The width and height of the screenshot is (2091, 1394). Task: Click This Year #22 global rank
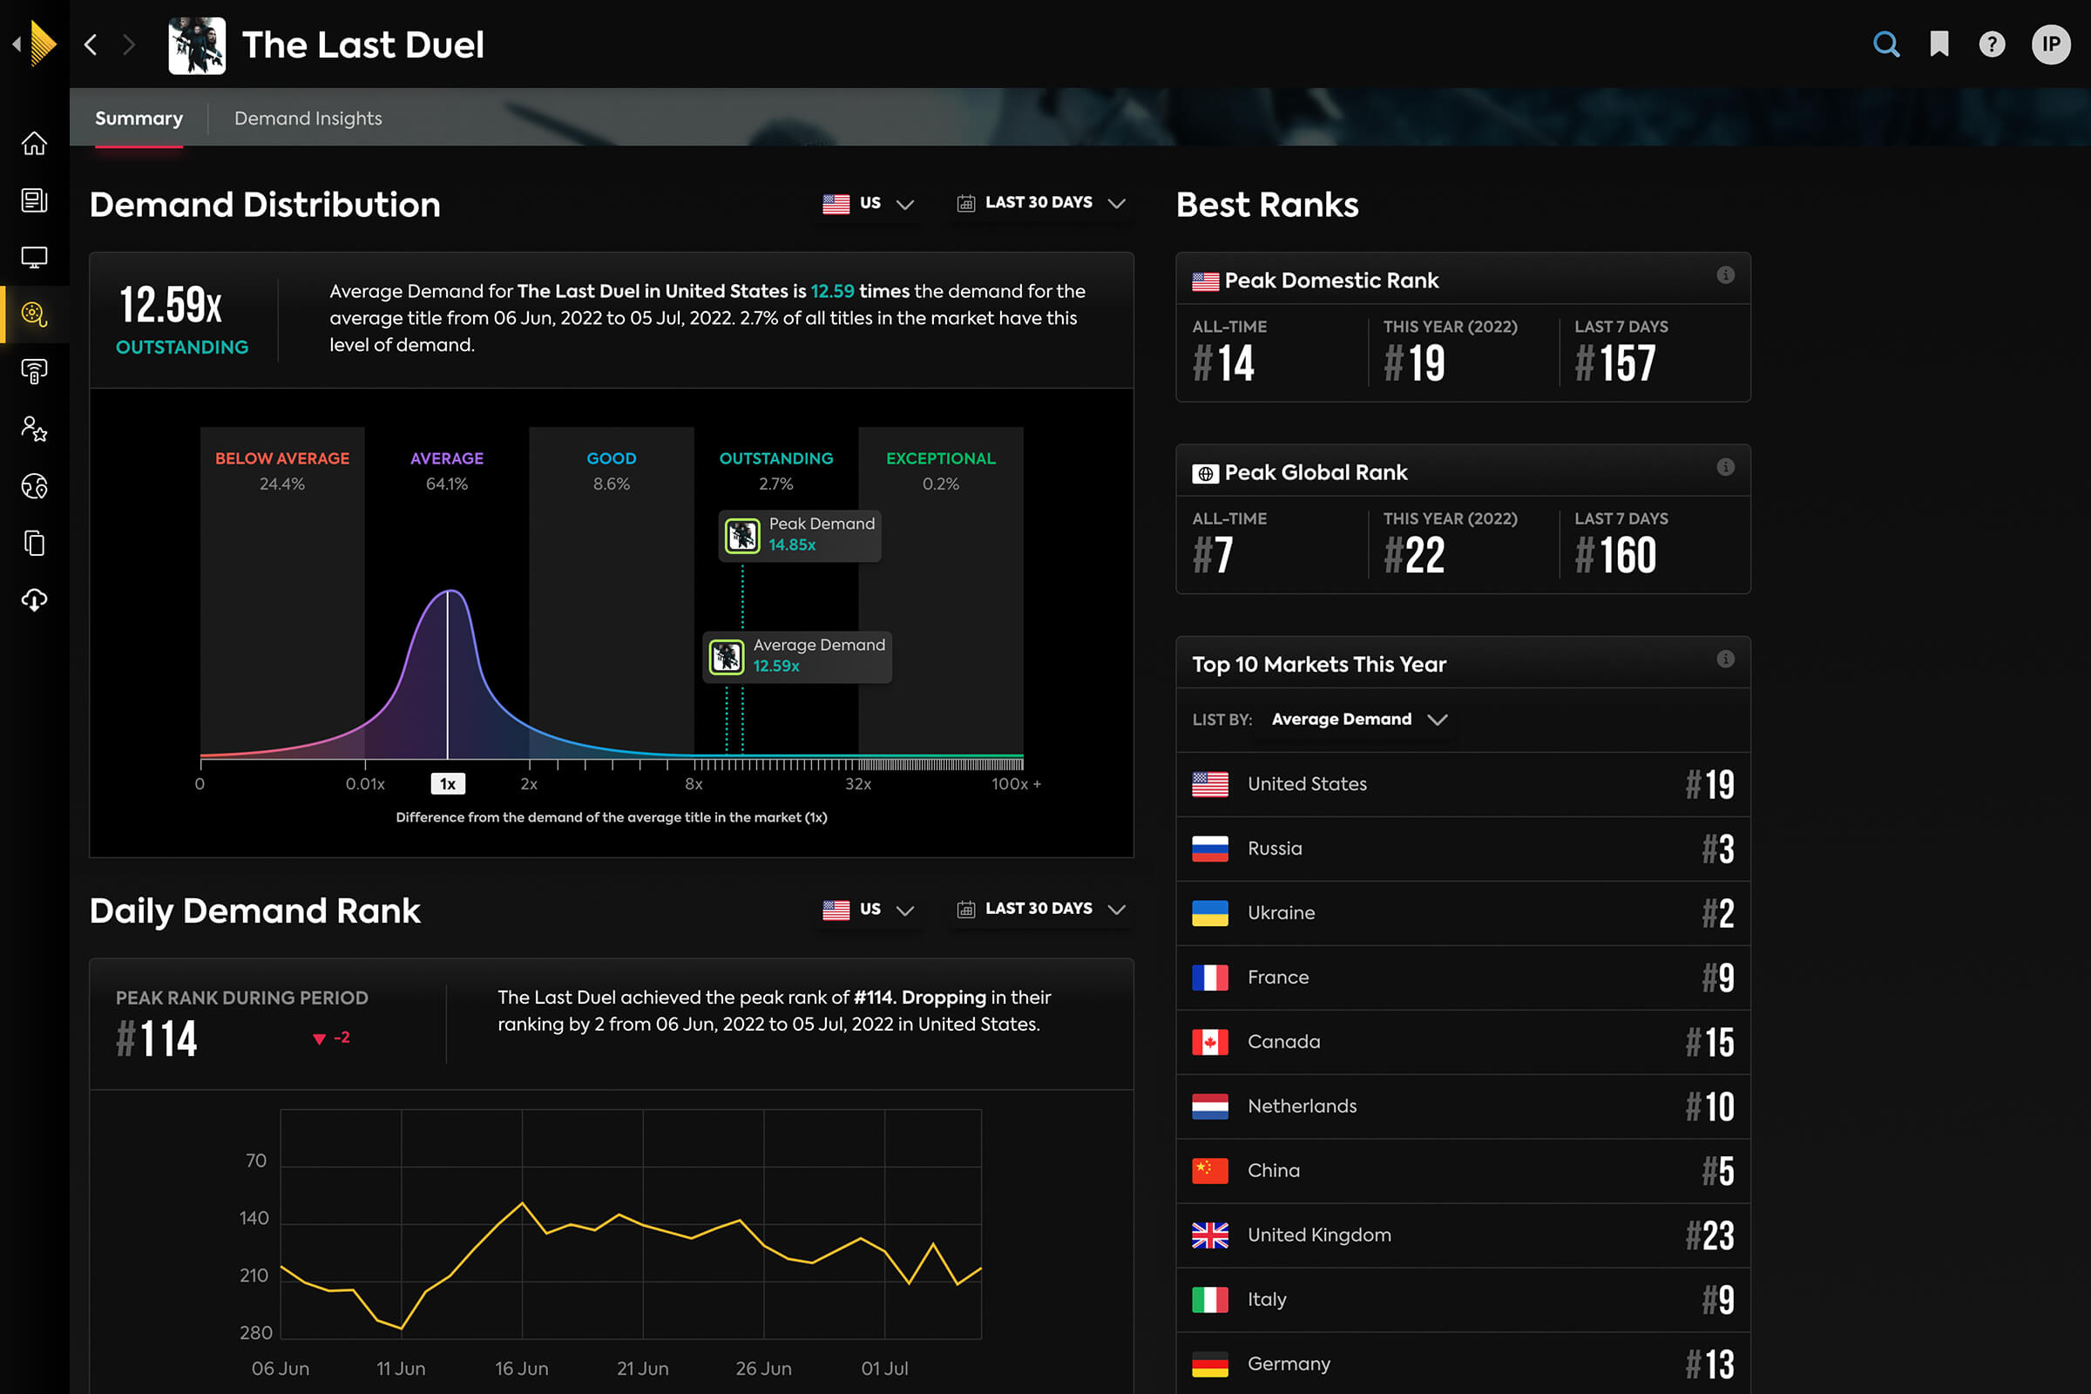point(1413,556)
